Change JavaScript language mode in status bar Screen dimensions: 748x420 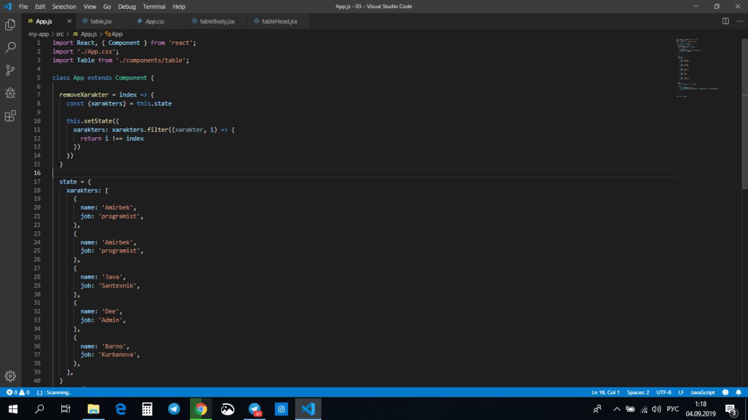pyautogui.click(x=702, y=393)
